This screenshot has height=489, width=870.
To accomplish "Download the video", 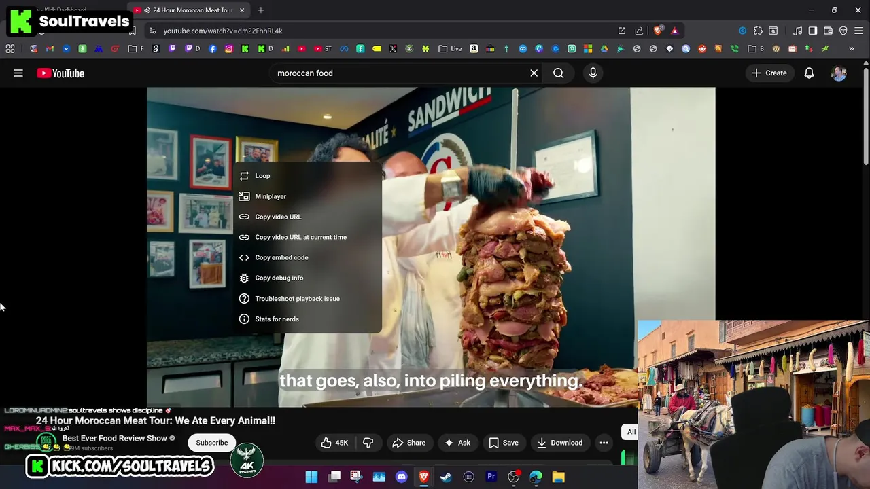I will click(x=560, y=443).
